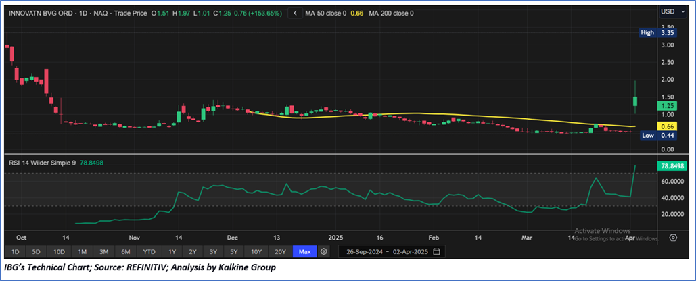
Task: Click the 3M range button
Action: tap(105, 252)
